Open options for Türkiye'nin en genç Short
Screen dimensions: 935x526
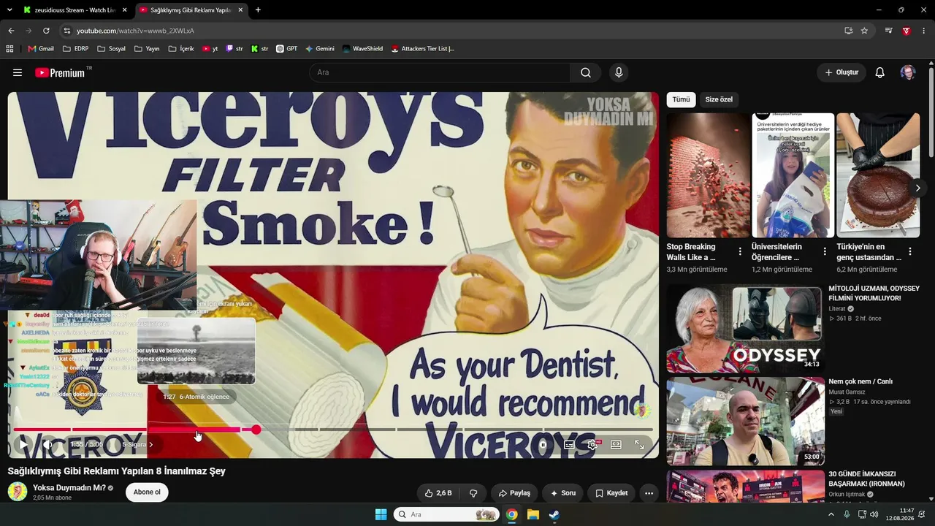coord(909,251)
